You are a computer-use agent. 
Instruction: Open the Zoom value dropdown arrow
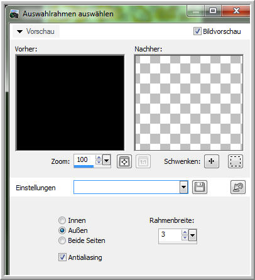pos(107,161)
